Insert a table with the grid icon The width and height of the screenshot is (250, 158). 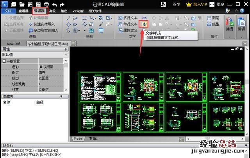[x=101, y=30]
